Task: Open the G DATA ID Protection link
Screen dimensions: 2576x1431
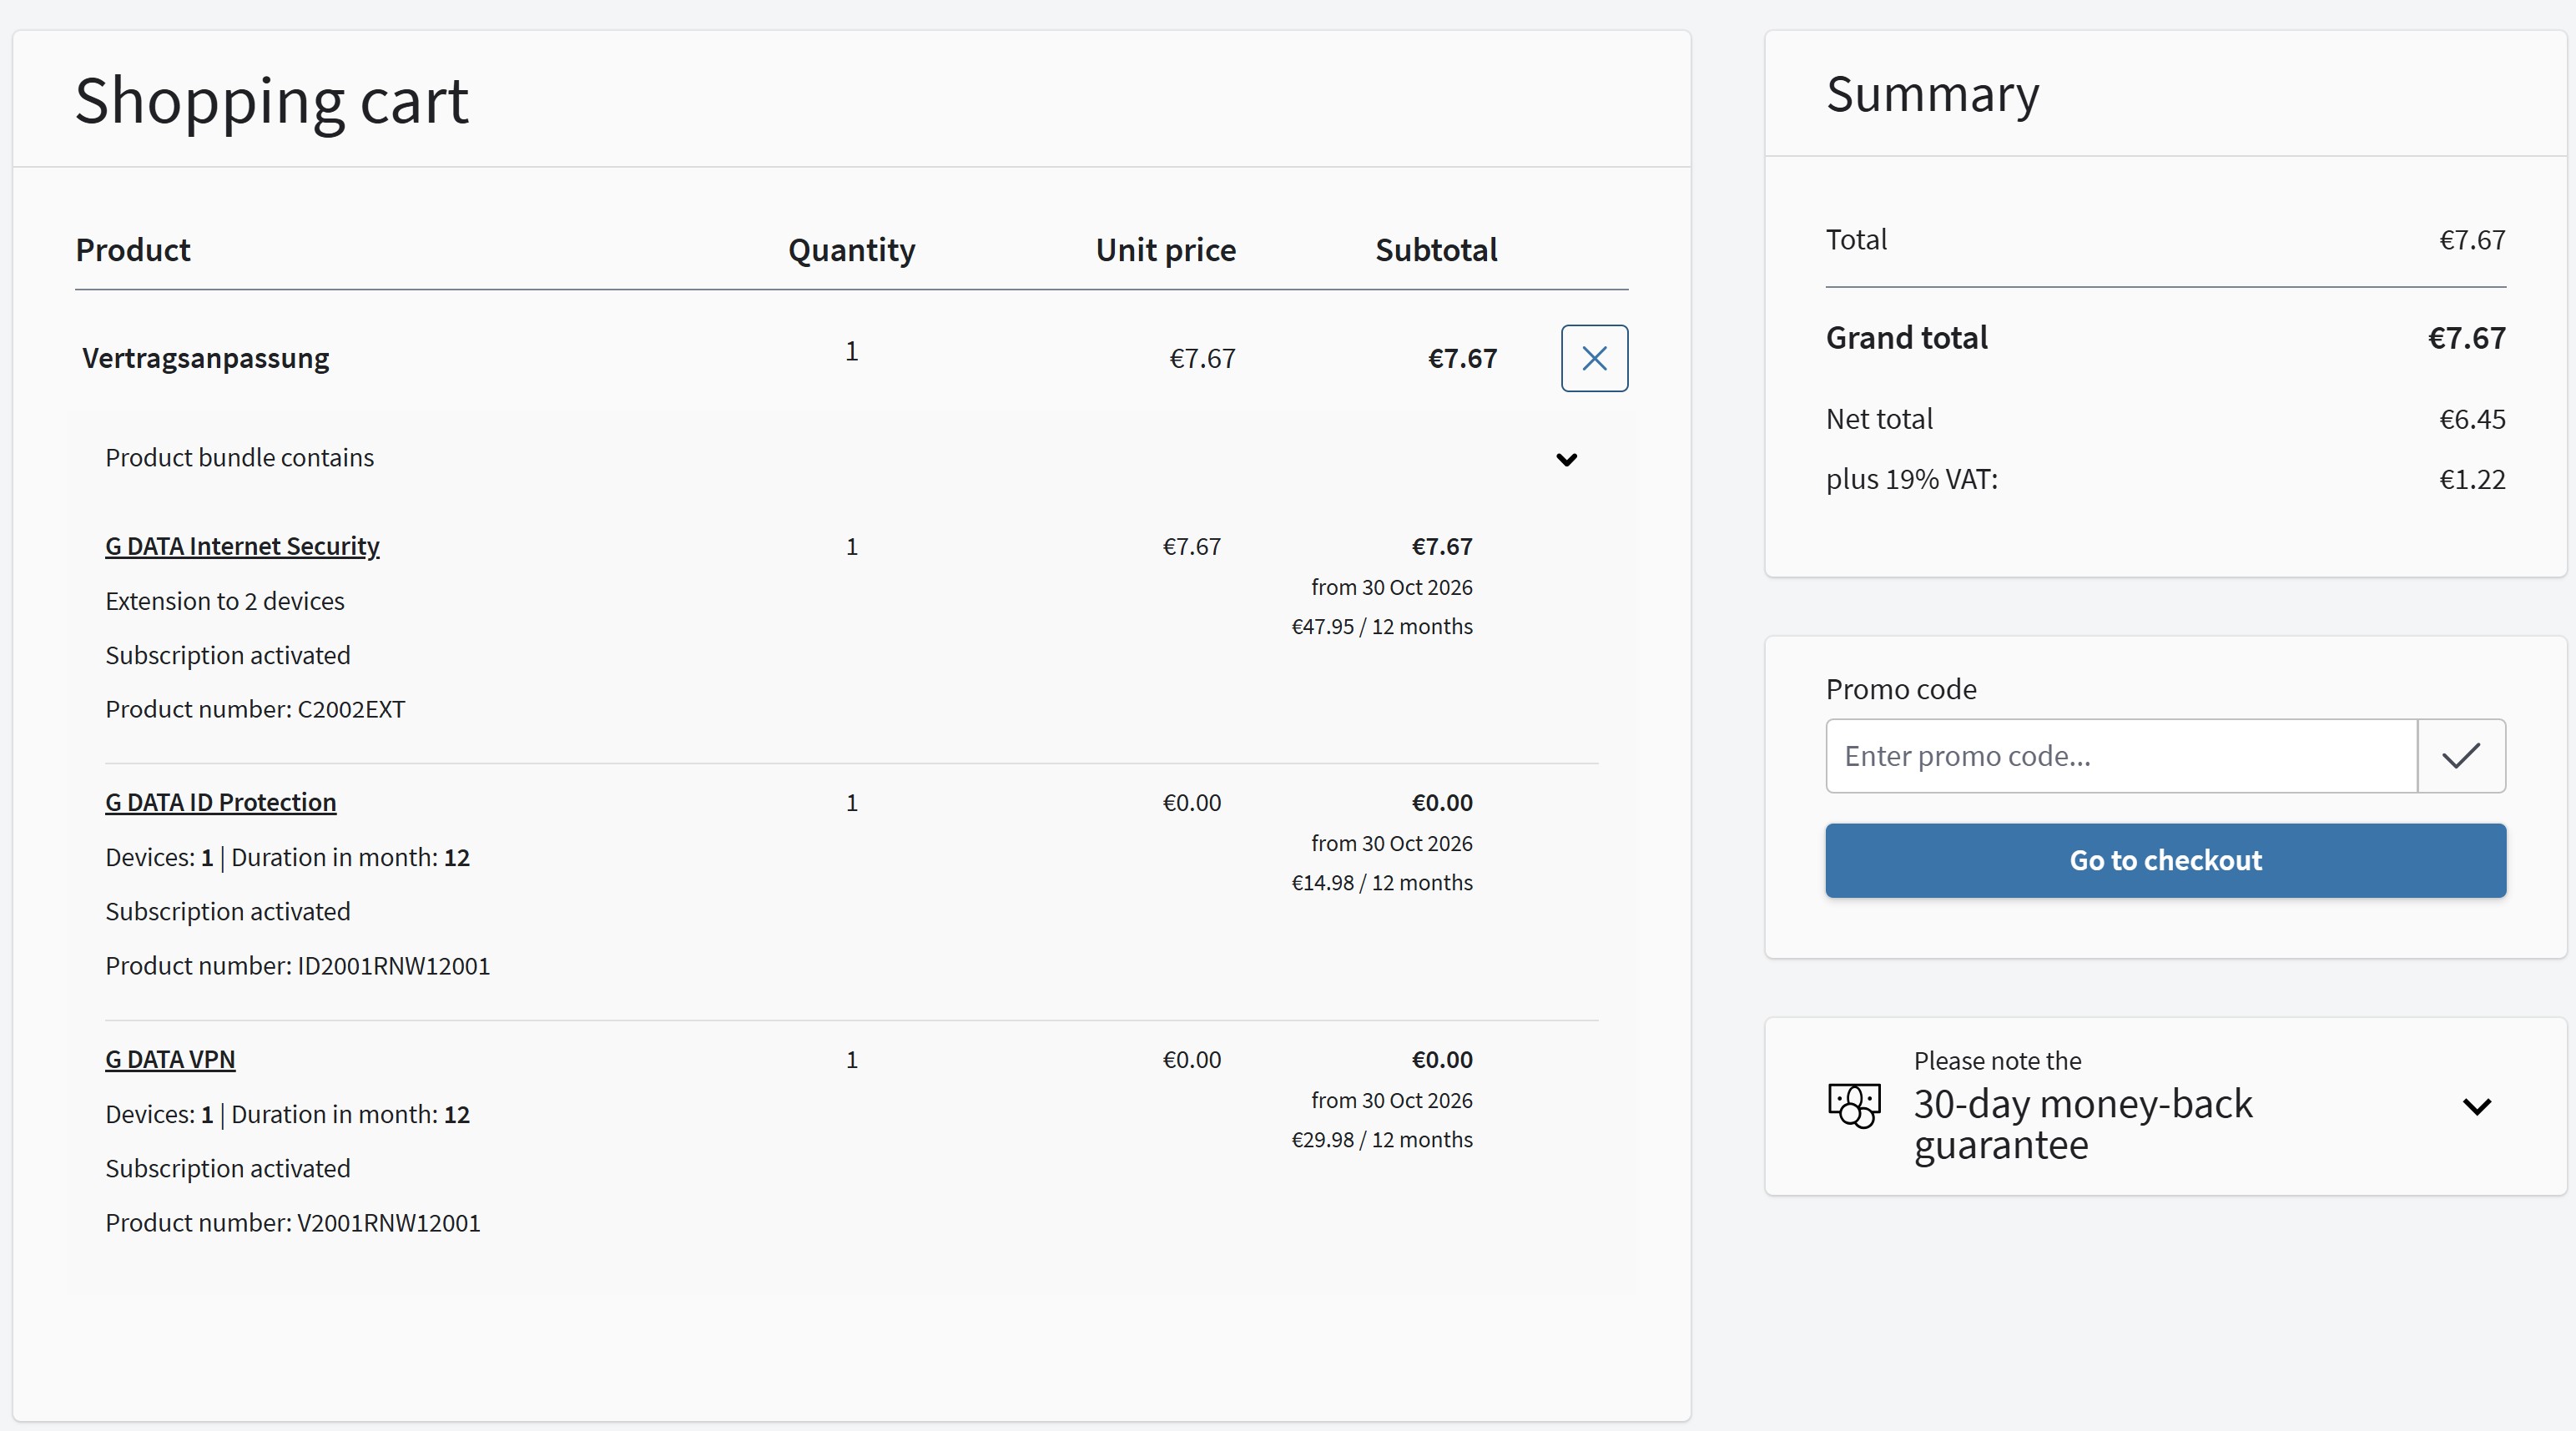Action: [x=220, y=802]
